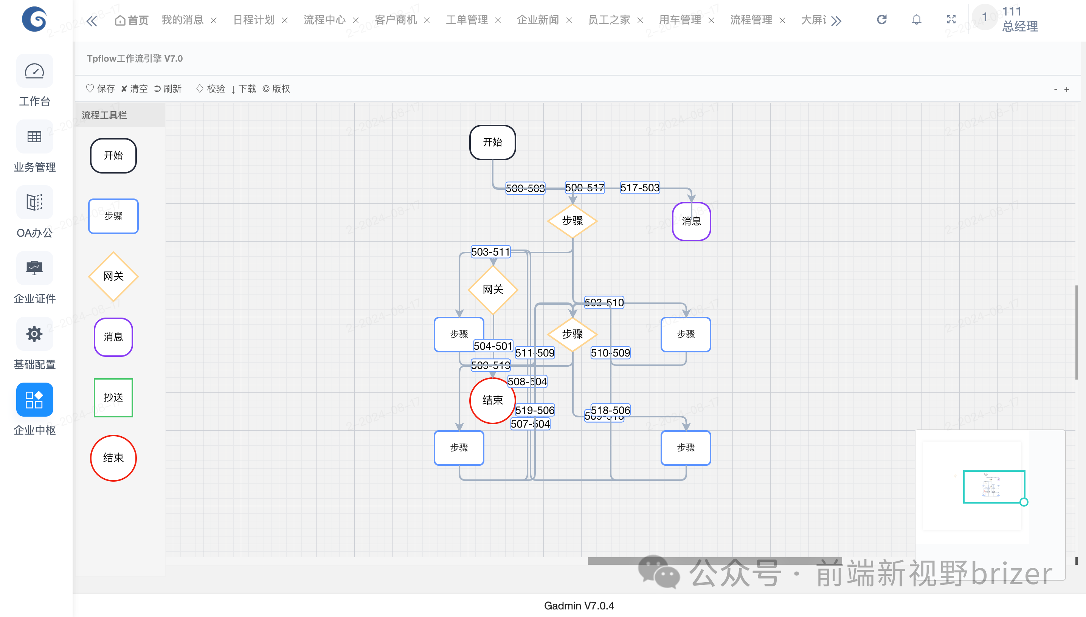Open the 业务管理 table sidebar icon
1086x617 pixels.
pyautogui.click(x=34, y=137)
